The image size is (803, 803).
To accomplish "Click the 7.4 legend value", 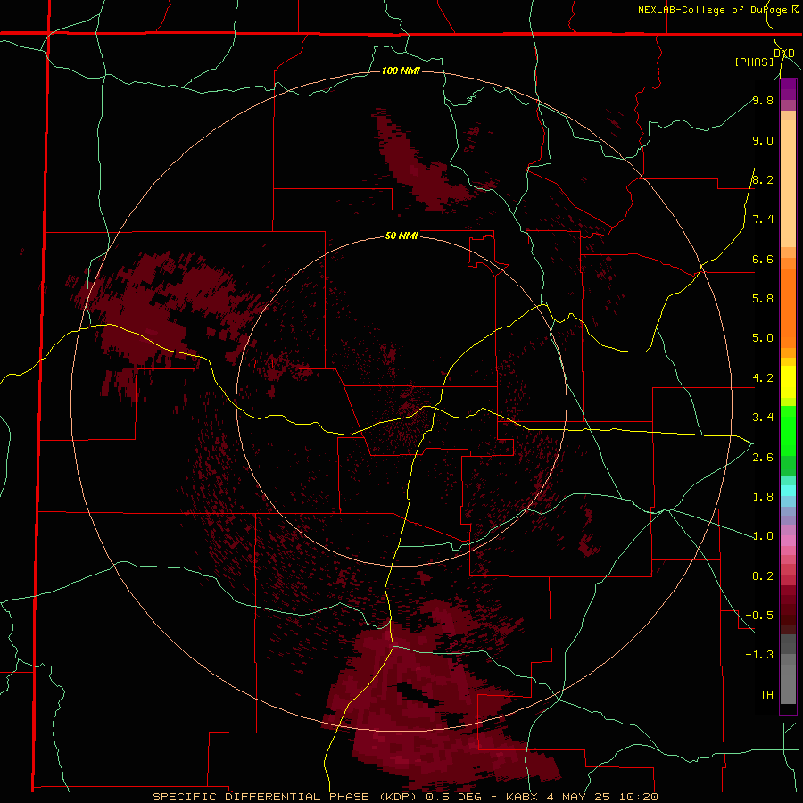I will coord(763,219).
